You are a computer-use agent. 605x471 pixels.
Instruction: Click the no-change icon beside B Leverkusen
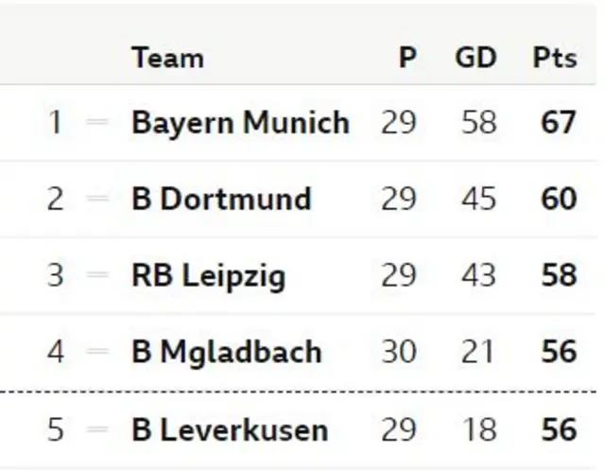(96, 429)
